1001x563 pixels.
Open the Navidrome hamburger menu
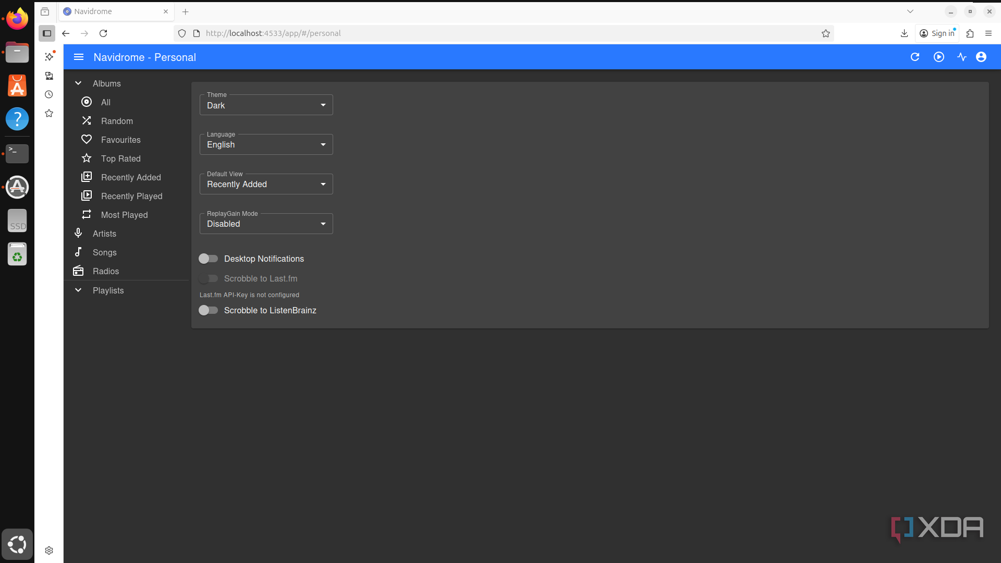[79, 57]
